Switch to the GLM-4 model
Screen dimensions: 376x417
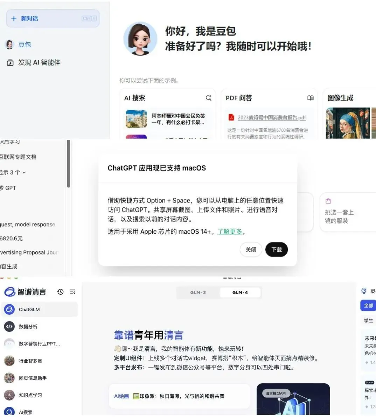pos(240,293)
